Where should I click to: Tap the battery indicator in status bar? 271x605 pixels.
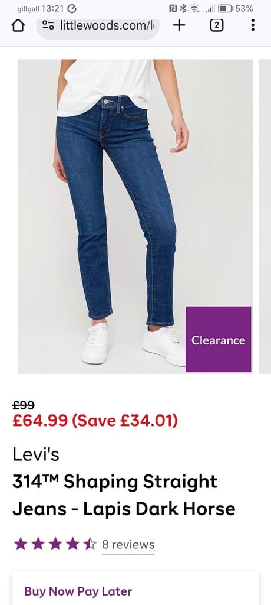pyautogui.click(x=225, y=8)
